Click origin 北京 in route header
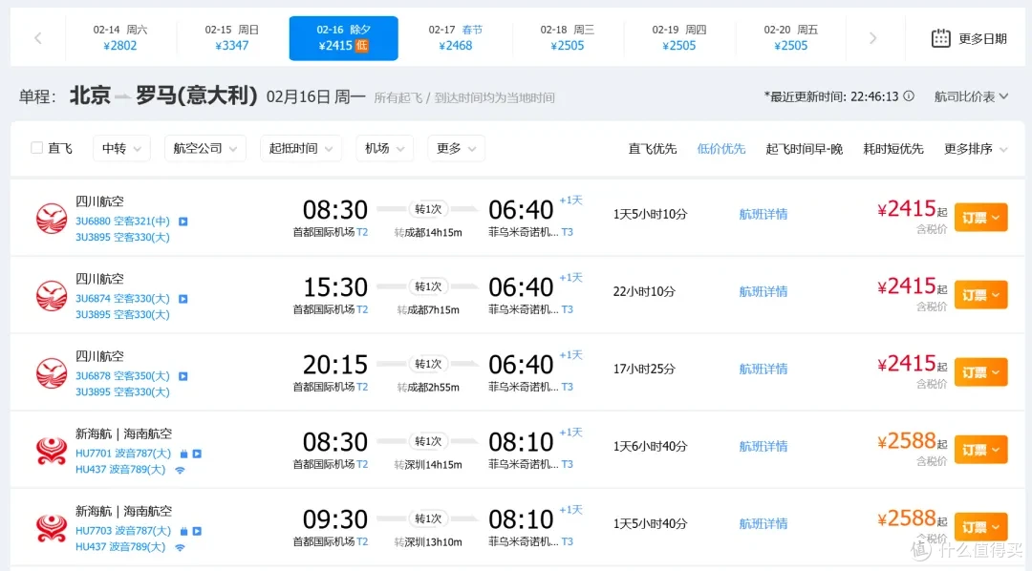Viewport: 1032px width, 571px height. click(x=90, y=96)
